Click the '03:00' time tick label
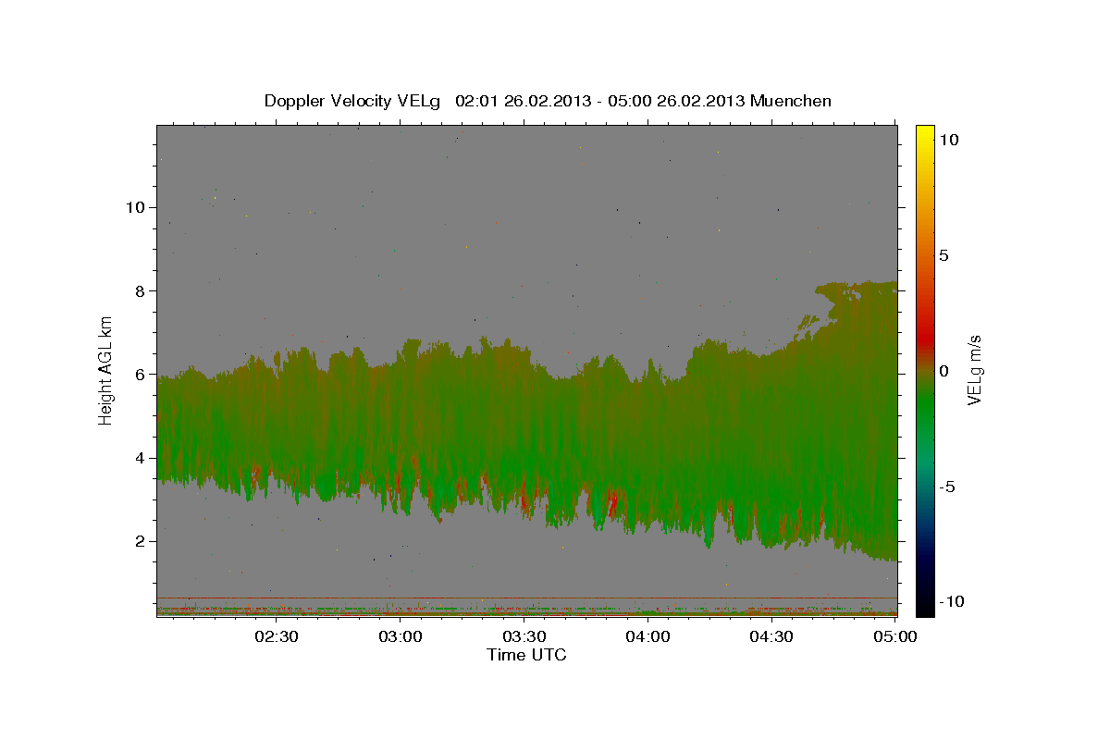The width and height of the screenshot is (1110, 740). [x=401, y=636]
